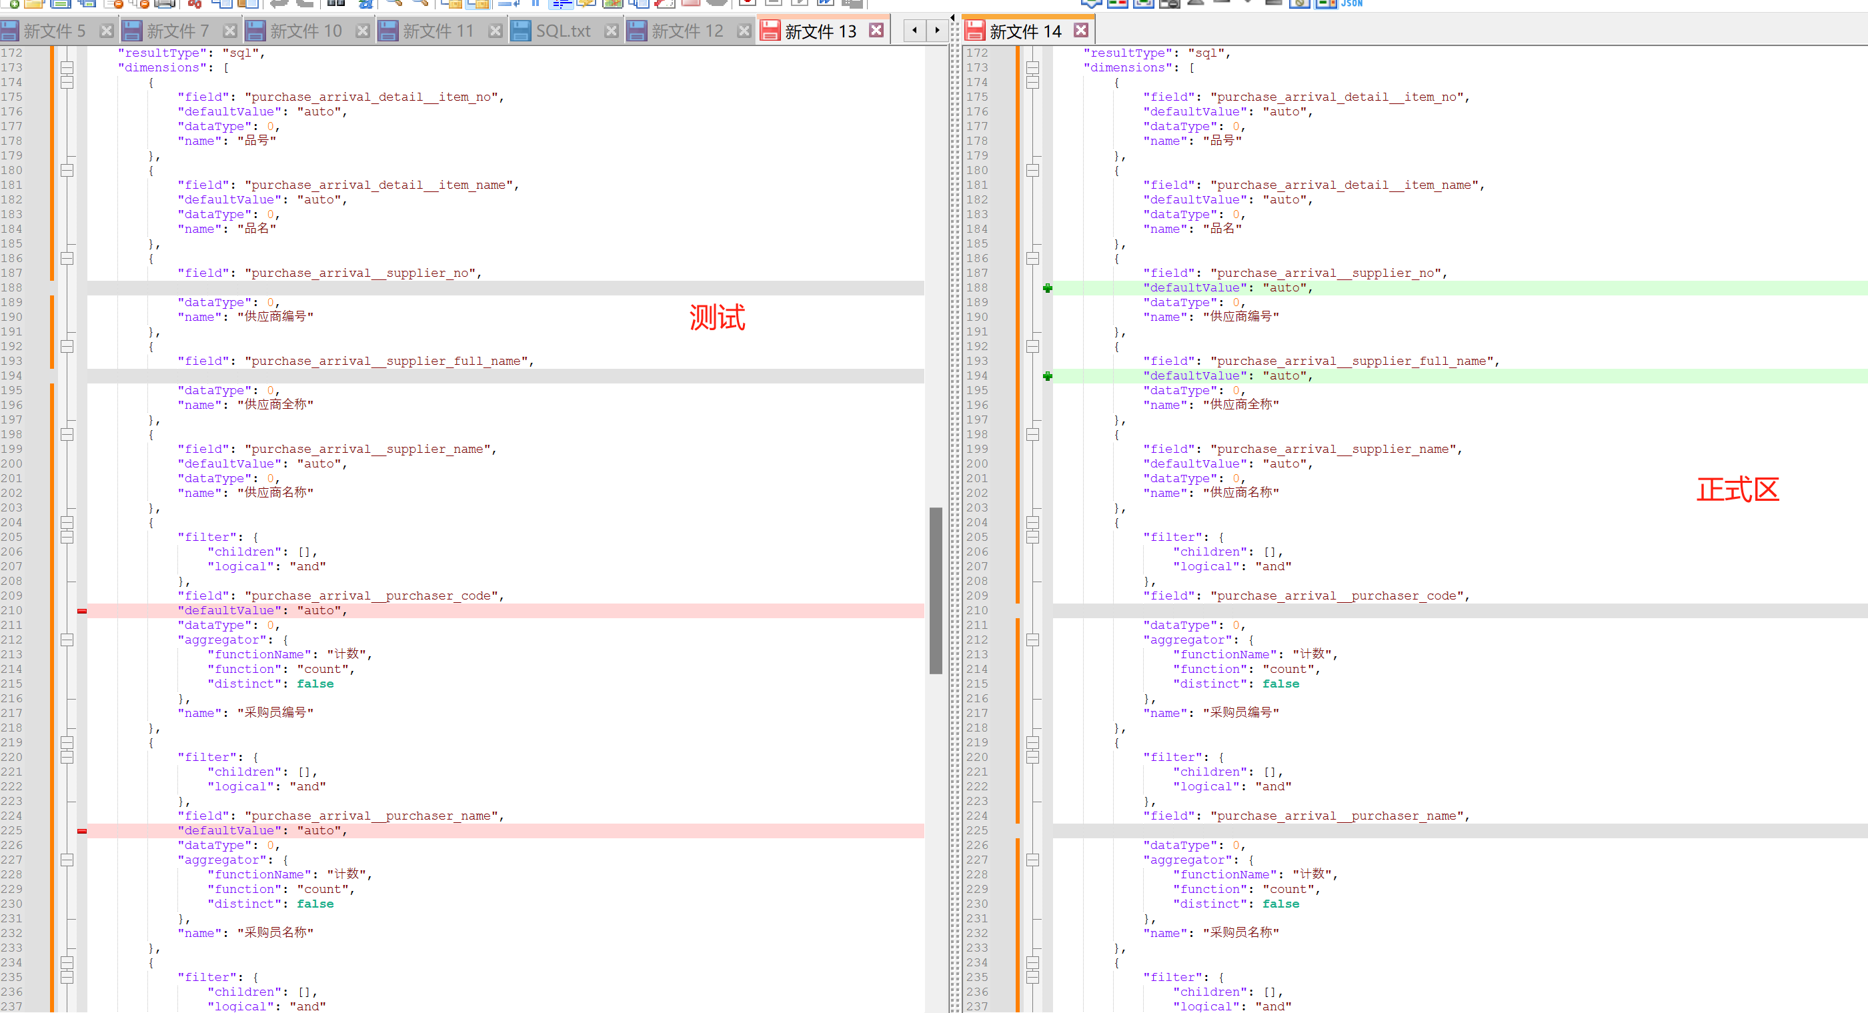Click added defaultValue line 188 in right pane
The width and height of the screenshot is (1868, 1013).
point(1461,289)
